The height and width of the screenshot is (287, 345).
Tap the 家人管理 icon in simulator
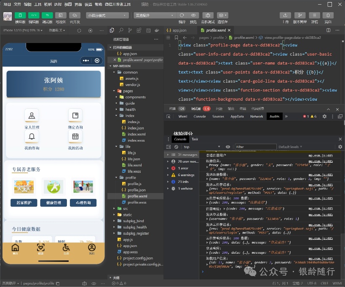click(x=32, y=116)
